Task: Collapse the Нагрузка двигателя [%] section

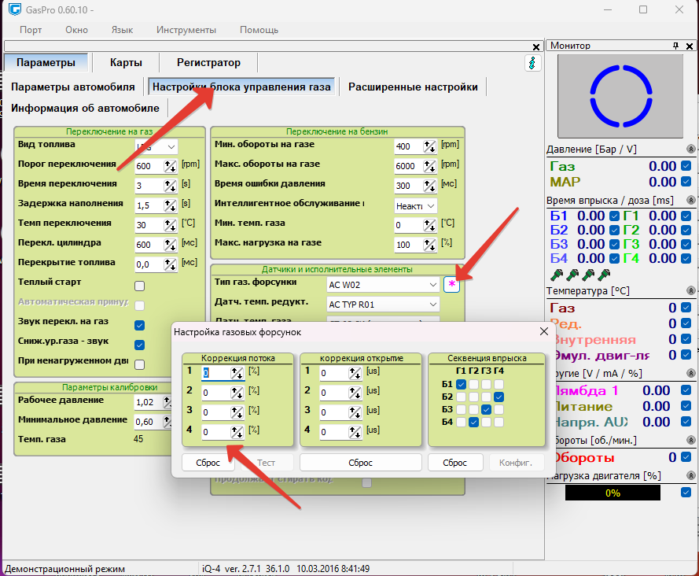Action: pos(690,475)
